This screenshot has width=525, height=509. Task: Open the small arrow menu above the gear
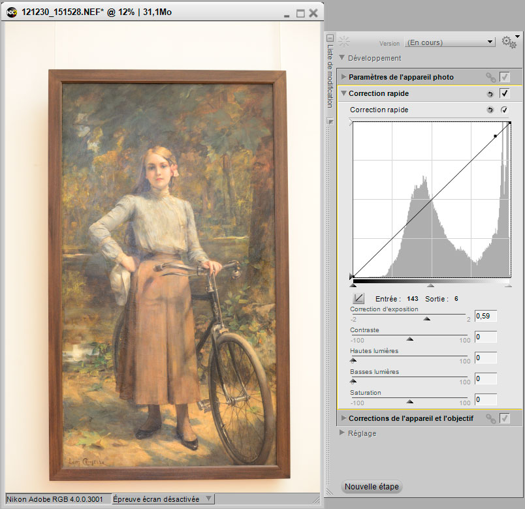518,36
